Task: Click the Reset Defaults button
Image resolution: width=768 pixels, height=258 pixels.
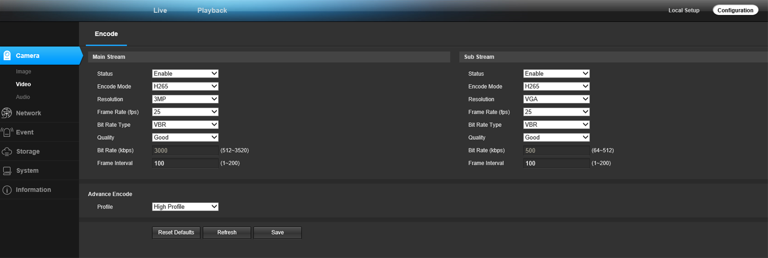Action: [x=176, y=233]
